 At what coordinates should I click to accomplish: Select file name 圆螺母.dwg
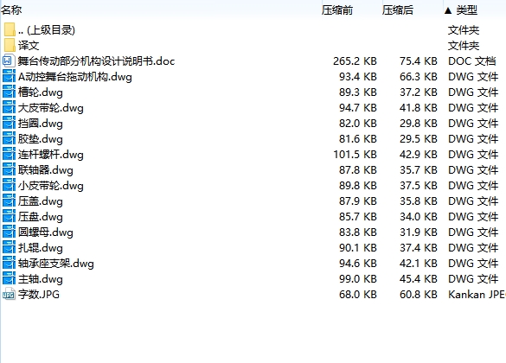pos(46,232)
